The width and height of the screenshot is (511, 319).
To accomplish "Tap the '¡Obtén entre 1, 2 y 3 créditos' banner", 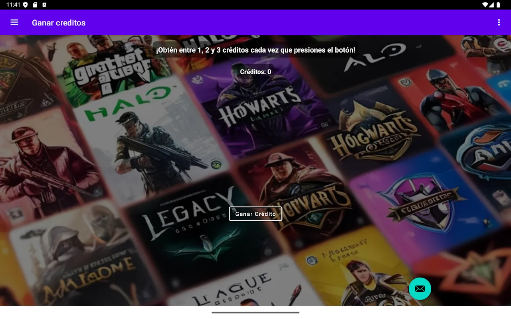I will pos(255,50).
